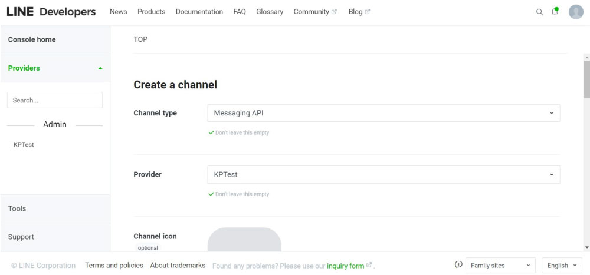Image resolution: width=590 pixels, height=275 pixels.
Task: Open the Provider dropdown showing KPTest
Action: tap(383, 175)
